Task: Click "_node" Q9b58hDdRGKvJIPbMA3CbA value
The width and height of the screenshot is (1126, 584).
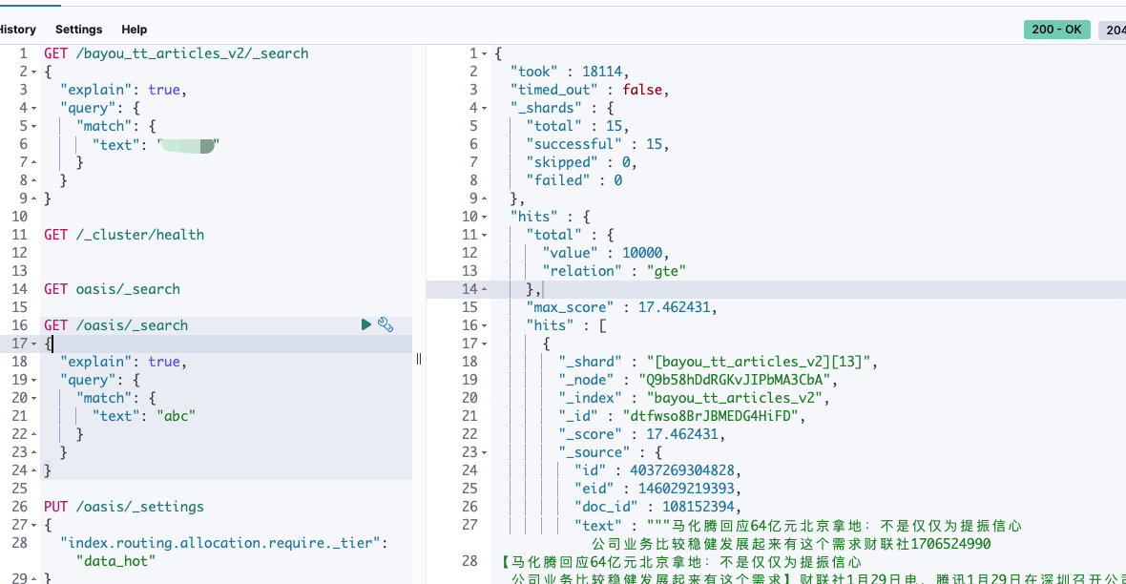Action: click(735, 380)
